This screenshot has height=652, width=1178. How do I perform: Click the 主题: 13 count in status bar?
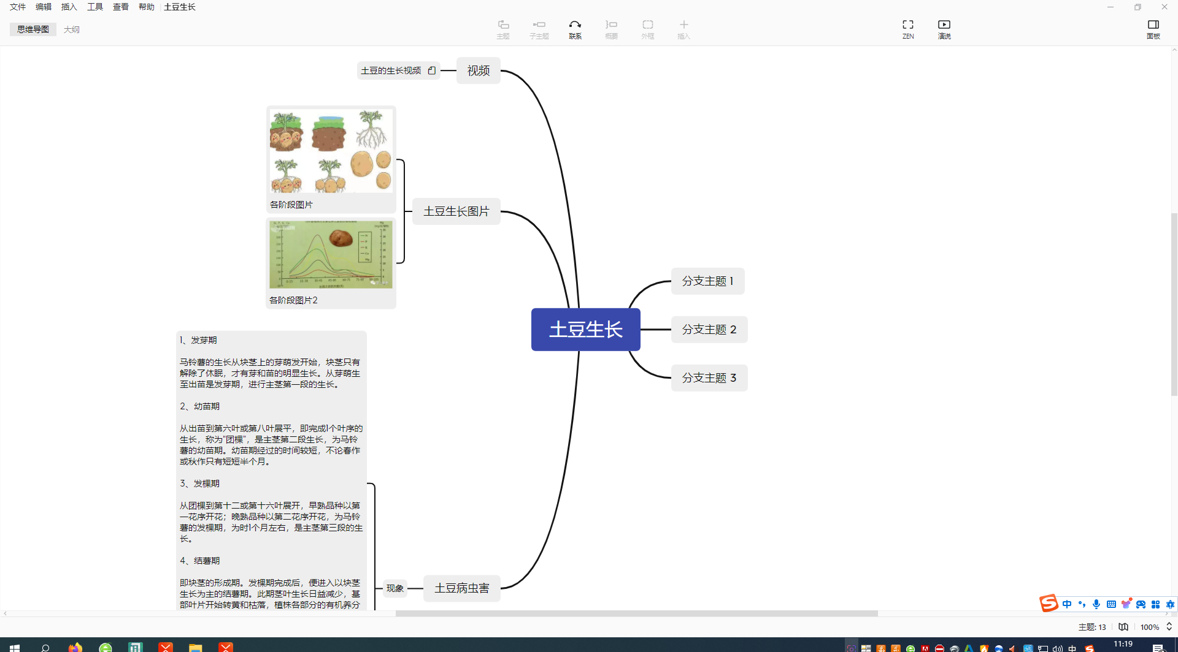1092,627
